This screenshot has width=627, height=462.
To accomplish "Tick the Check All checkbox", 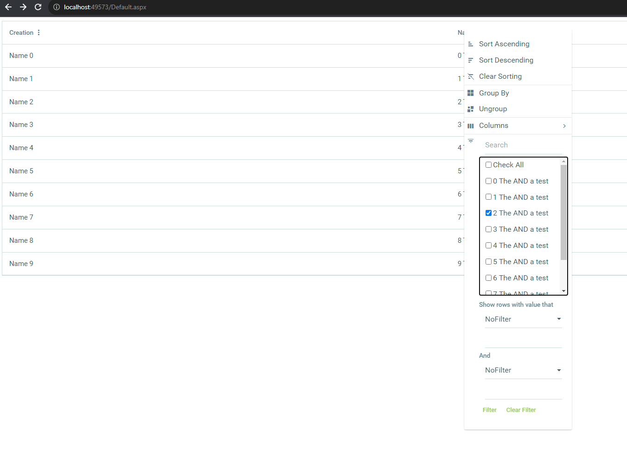I will pyautogui.click(x=488, y=165).
